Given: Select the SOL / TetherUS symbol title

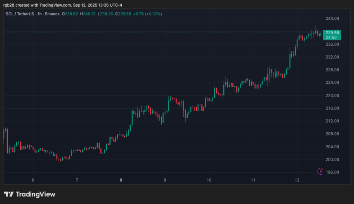Looking at the screenshot, I should 21,14.
